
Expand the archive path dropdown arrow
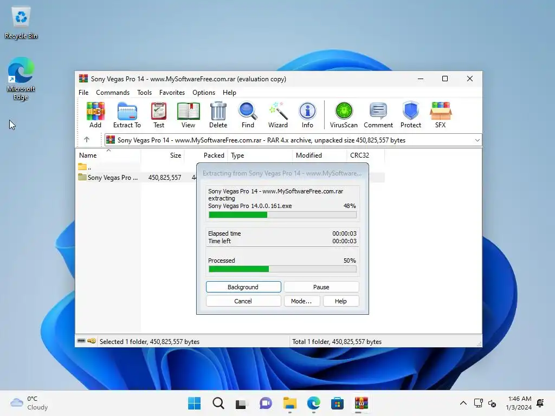477,140
